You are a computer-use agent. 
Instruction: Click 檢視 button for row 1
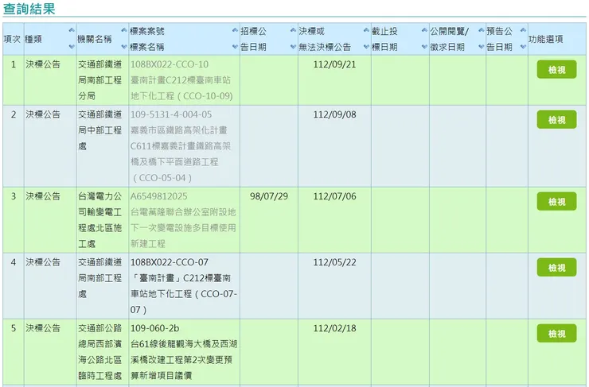coord(556,69)
